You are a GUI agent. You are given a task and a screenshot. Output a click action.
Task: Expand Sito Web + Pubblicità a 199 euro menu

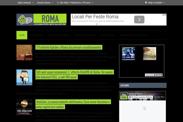75,2
